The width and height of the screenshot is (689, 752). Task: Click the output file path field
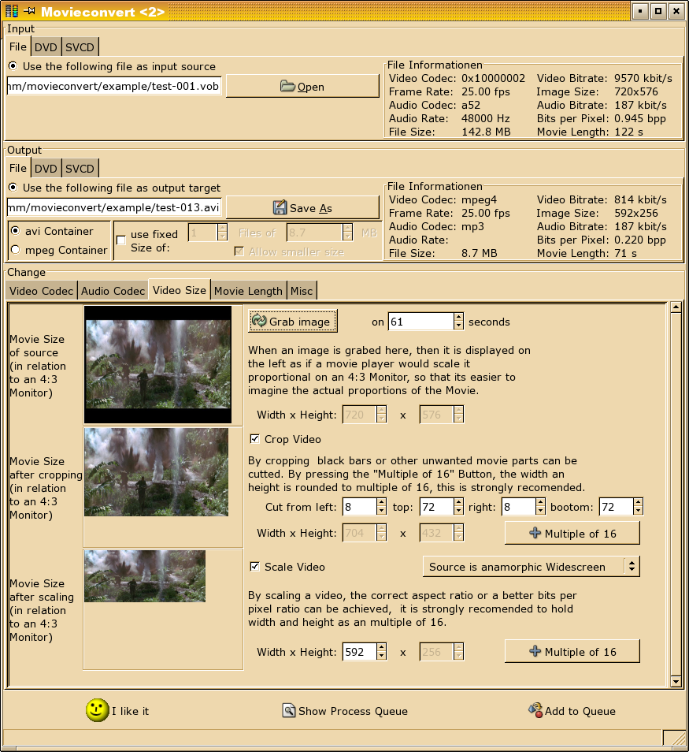click(x=114, y=208)
